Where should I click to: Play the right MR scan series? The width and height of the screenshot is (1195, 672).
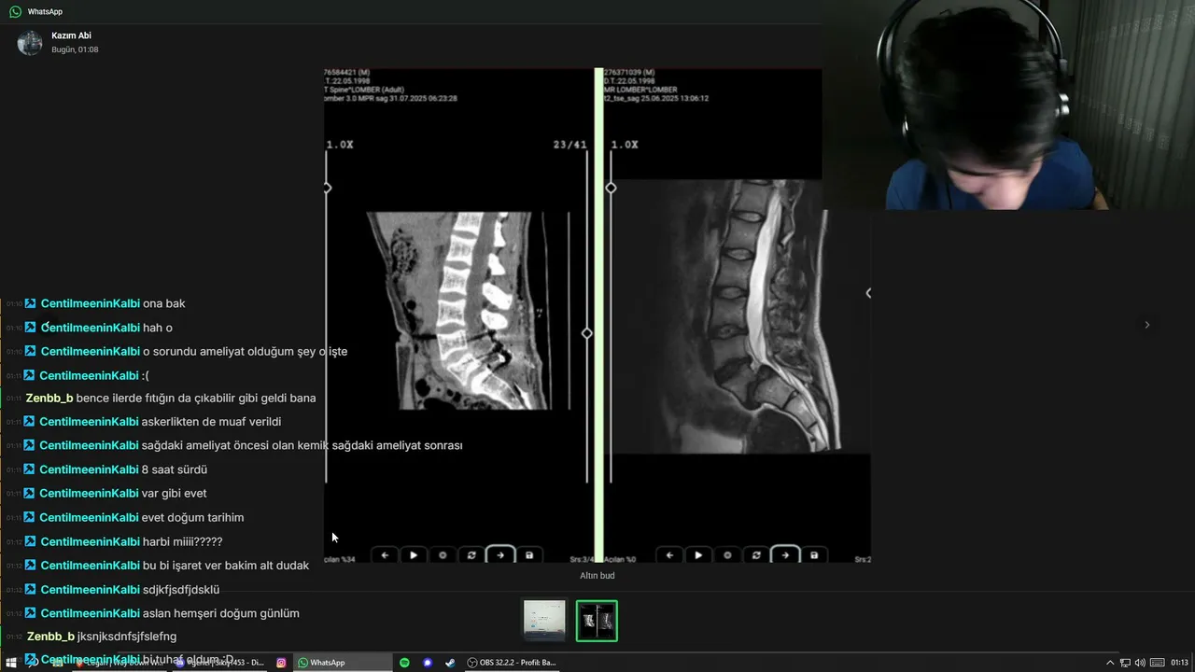698,554
